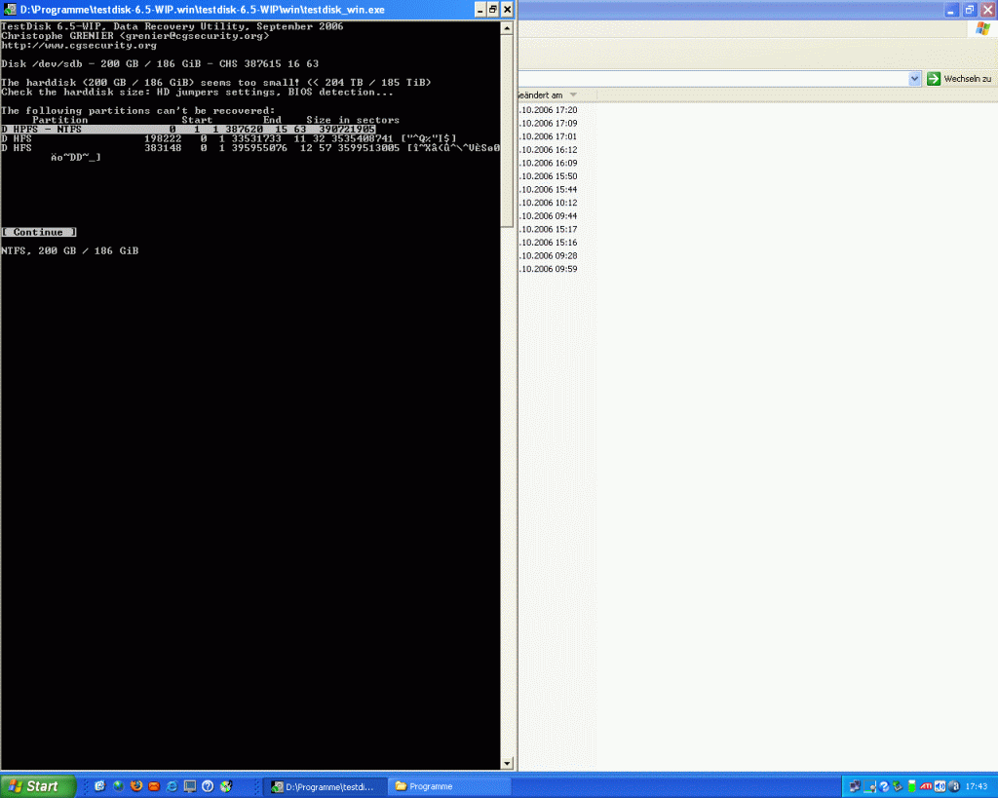
Task: Click the console vertical scrollbar thumb
Action: tap(507, 131)
